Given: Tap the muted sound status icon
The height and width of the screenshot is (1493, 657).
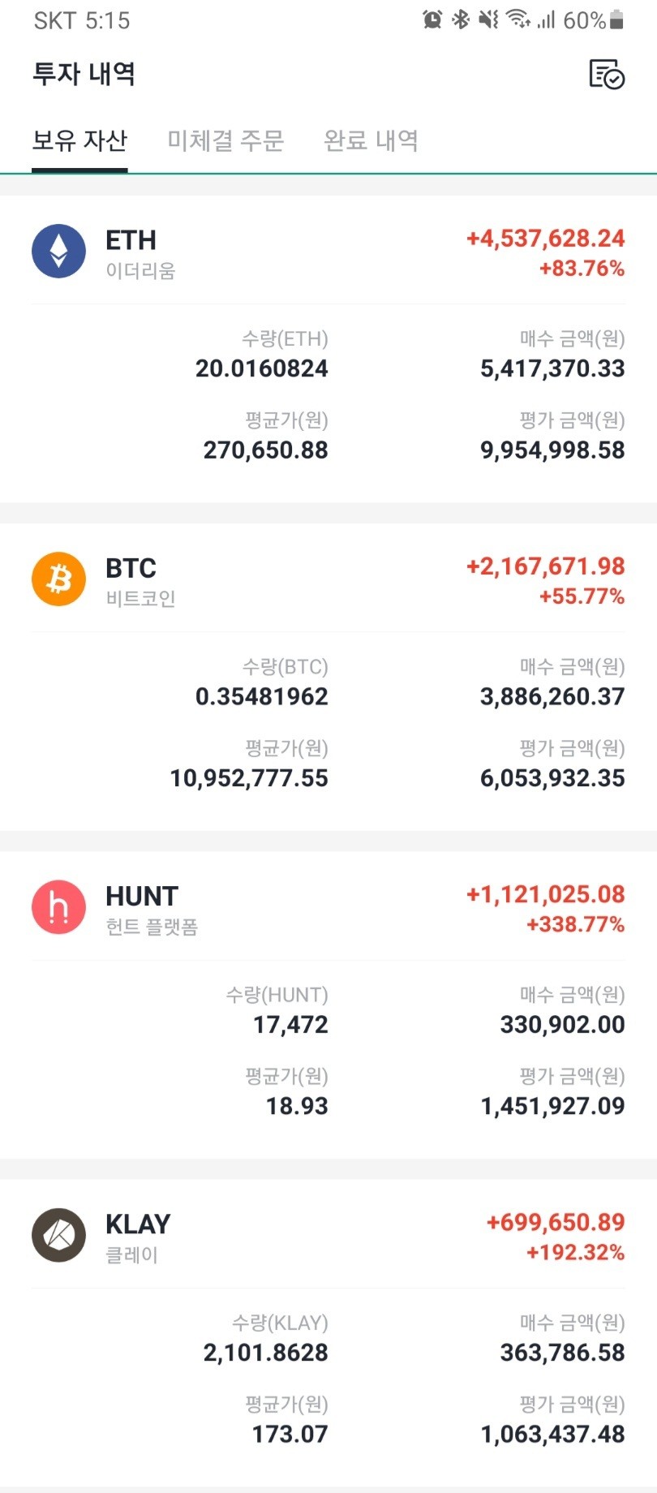Looking at the screenshot, I should point(488,19).
